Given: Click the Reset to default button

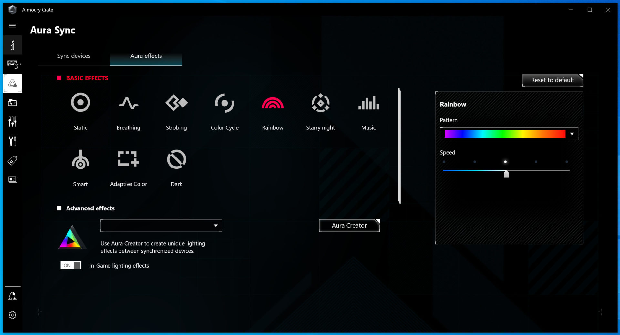Looking at the screenshot, I should pos(552,80).
